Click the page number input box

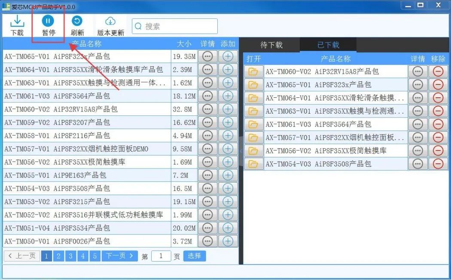(x=161, y=256)
